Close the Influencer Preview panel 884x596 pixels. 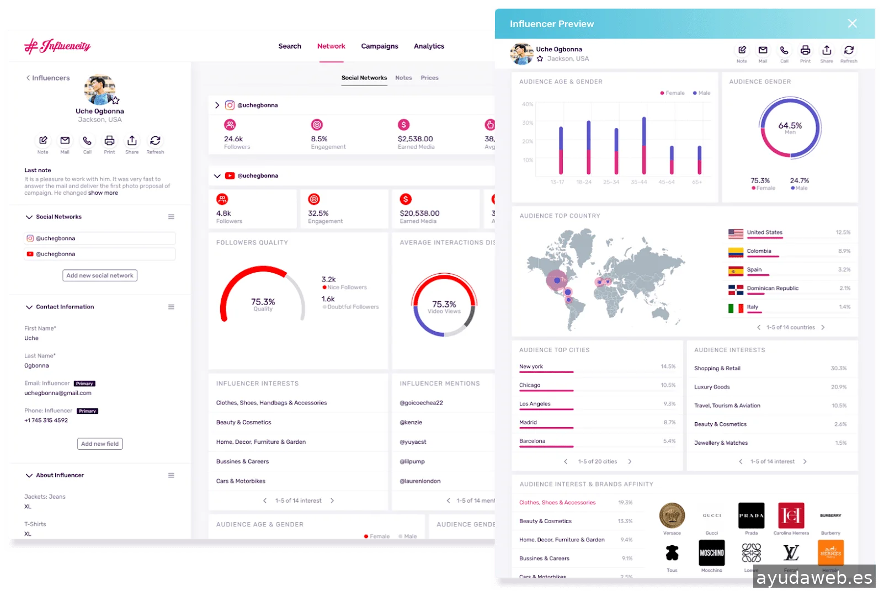click(x=852, y=23)
